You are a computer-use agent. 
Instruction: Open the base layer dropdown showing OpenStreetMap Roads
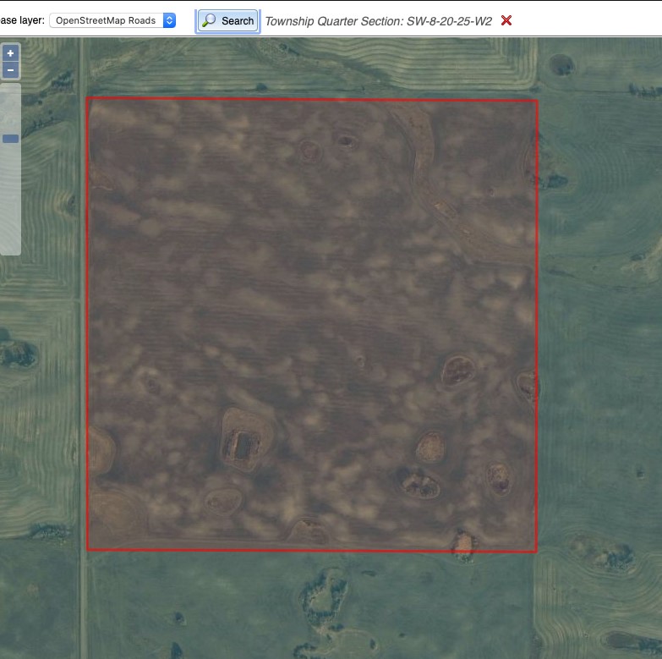coord(112,20)
